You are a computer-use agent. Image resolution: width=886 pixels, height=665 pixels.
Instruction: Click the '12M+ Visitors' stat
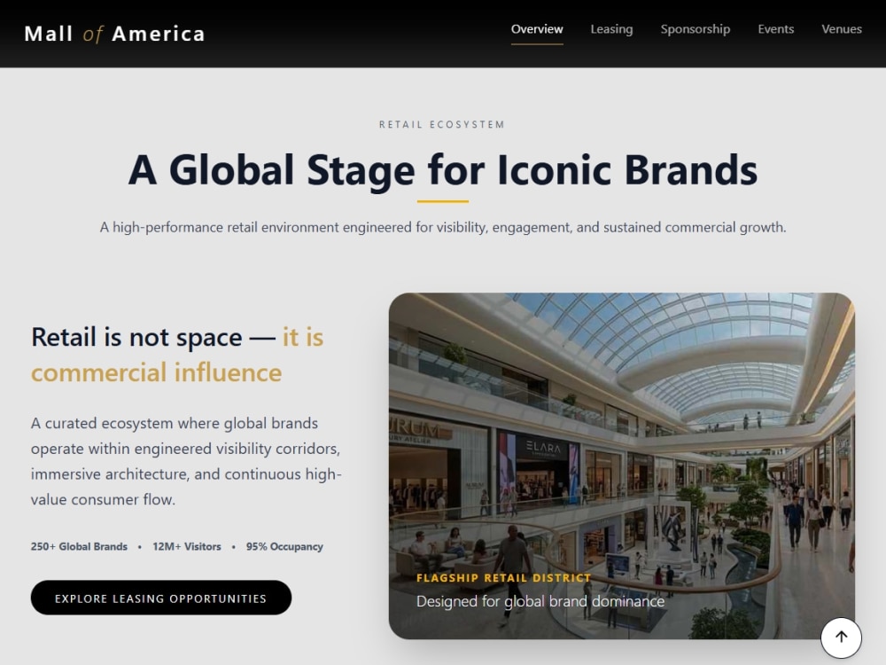(x=186, y=547)
